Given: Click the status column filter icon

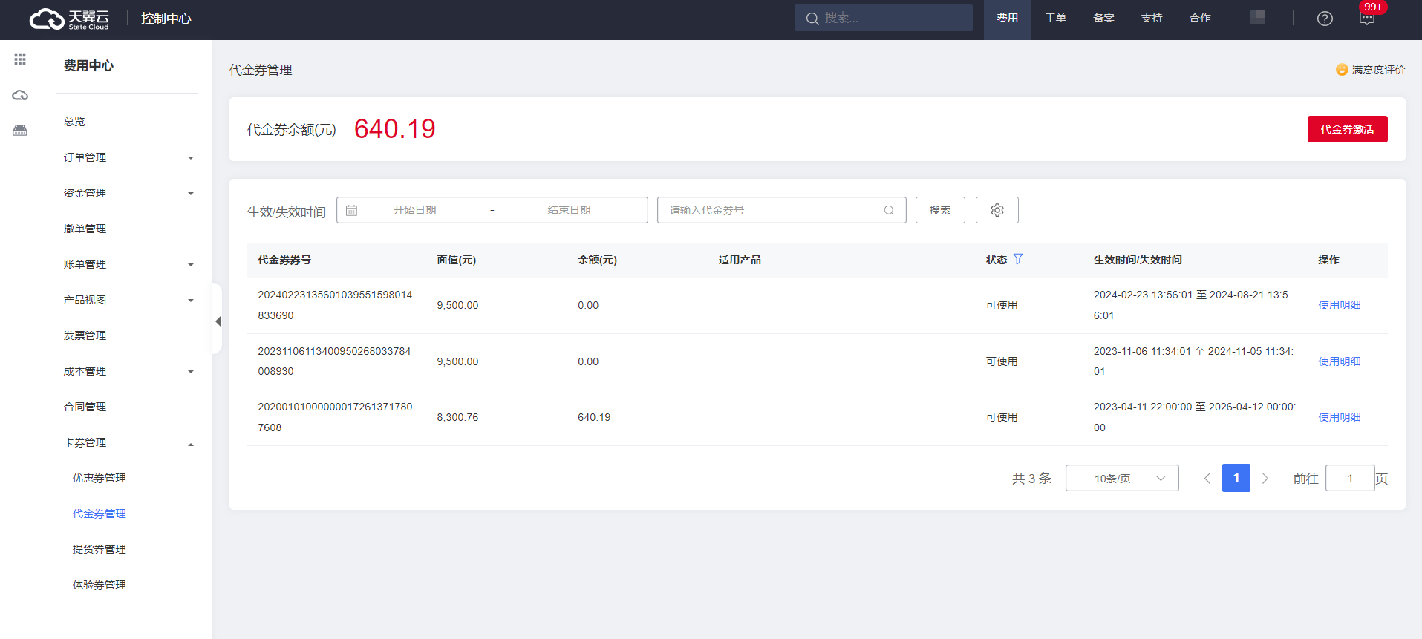Looking at the screenshot, I should click(1018, 259).
